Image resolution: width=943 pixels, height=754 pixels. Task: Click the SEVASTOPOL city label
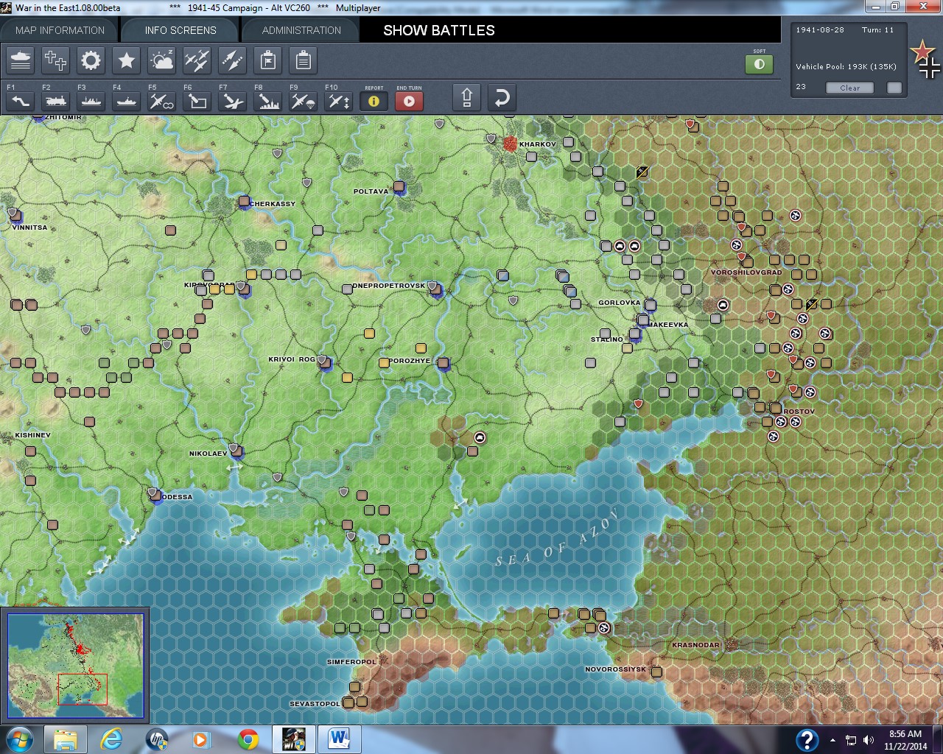click(315, 704)
